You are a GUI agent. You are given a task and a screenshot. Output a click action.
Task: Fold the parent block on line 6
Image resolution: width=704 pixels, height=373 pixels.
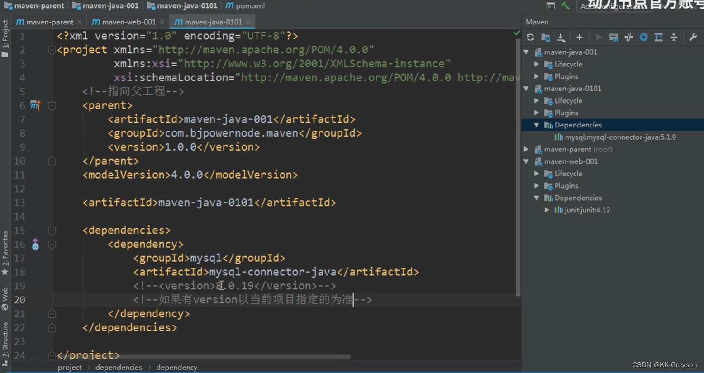click(52, 106)
